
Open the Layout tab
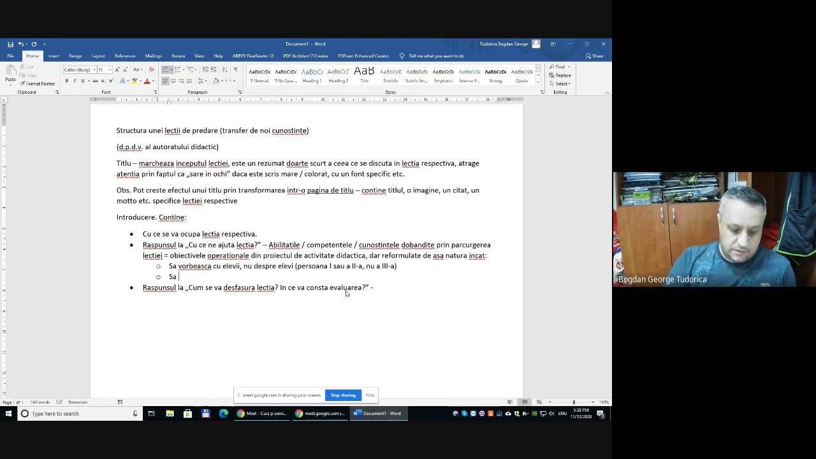point(98,56)
